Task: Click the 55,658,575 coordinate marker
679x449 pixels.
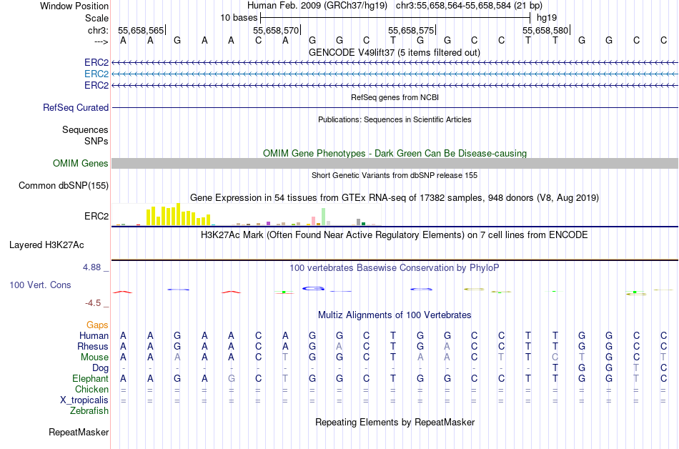Action: click(411, 30)
